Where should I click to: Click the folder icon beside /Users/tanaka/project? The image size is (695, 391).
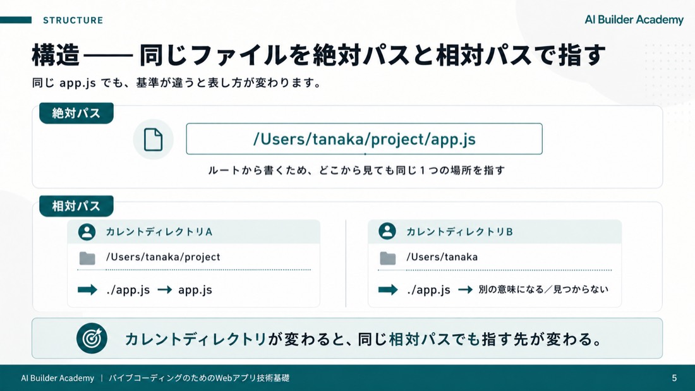(x=87, y=258)
